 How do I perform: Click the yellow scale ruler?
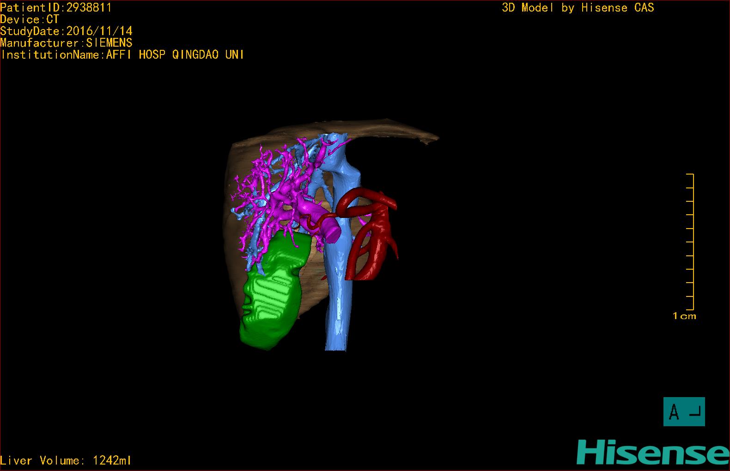(690, 242)
